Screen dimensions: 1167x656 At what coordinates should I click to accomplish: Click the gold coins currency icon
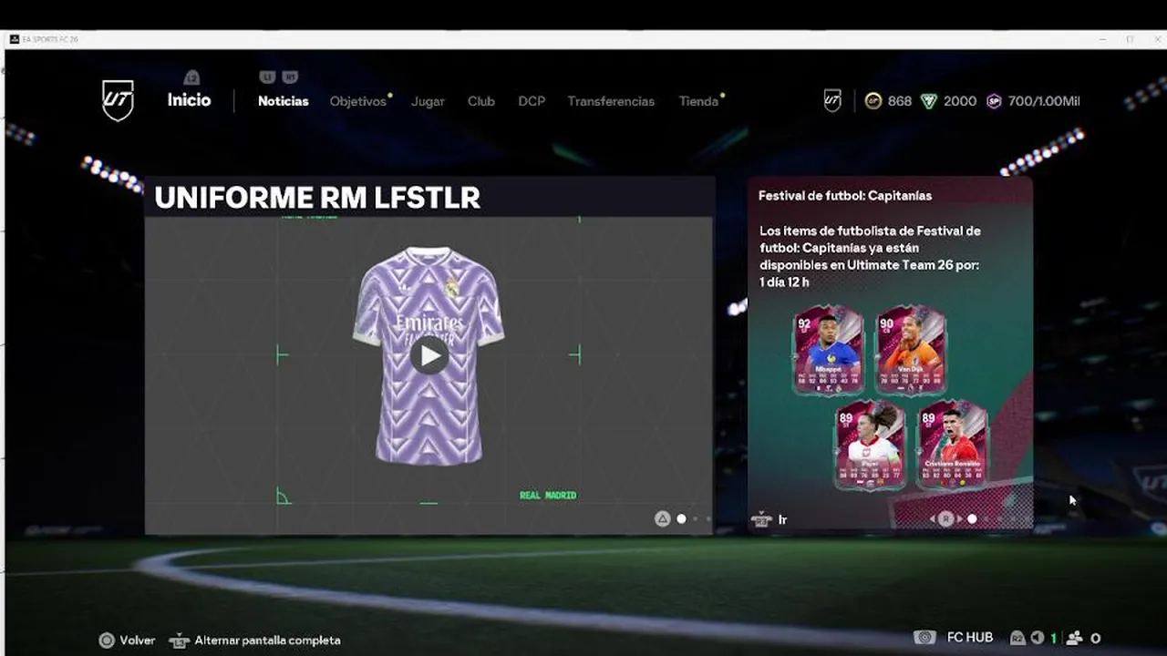(873, 101)
